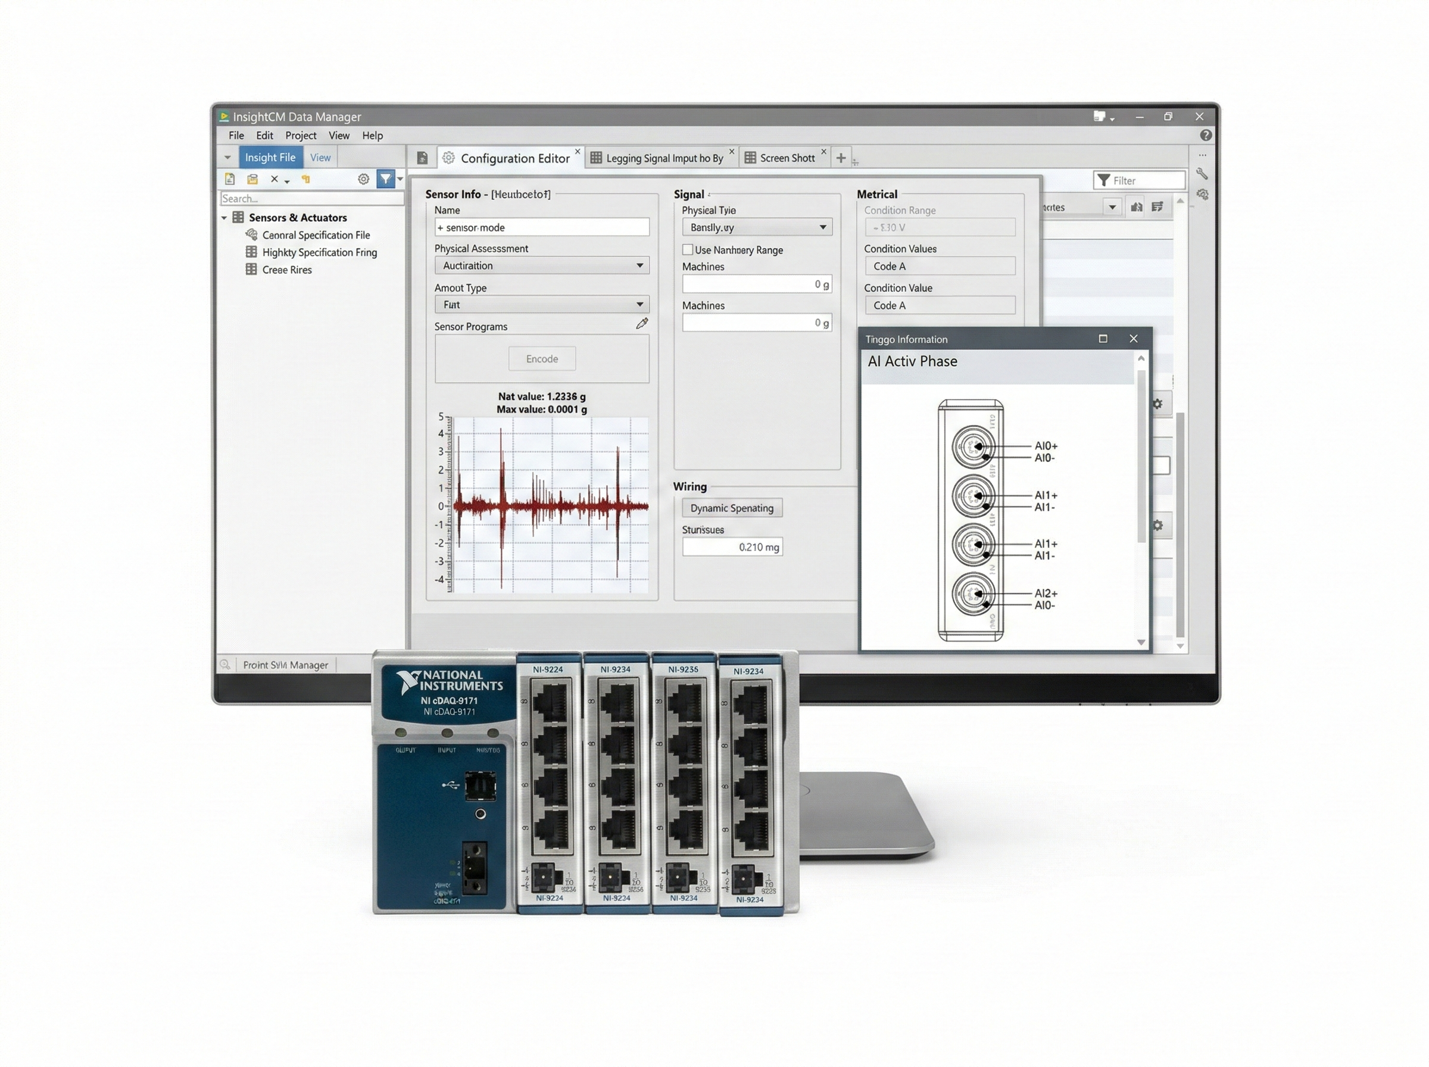The width and height of the screenshot is (1429, 1067).
Task: Collapse the Sensors & Actuators tree node
Action: pyautogui.click(x=224, y=218)
